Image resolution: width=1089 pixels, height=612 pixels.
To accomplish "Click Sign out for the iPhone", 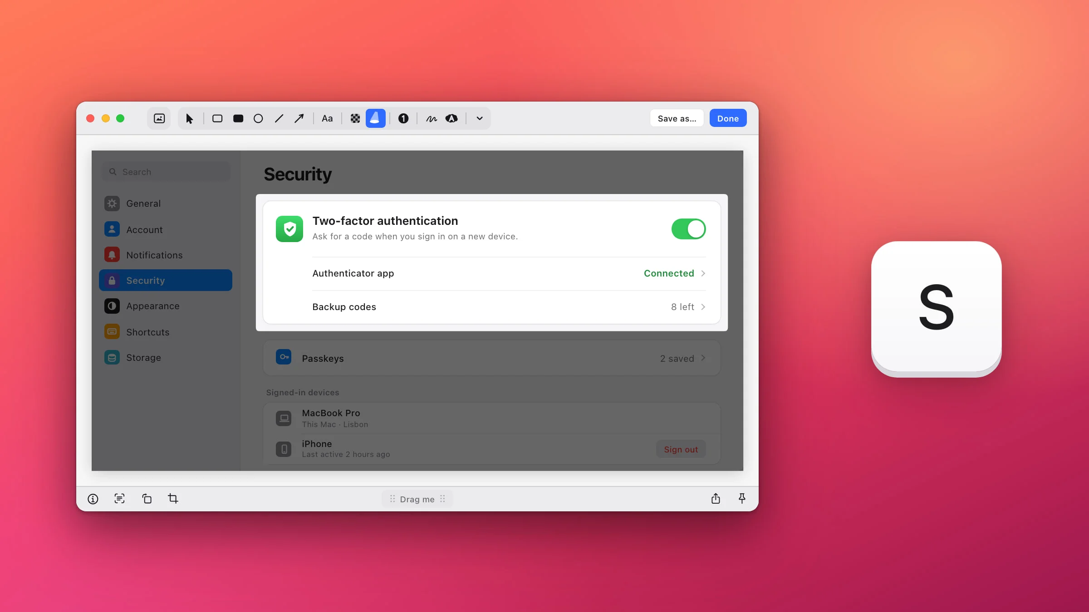I will (x=681, y=449).
